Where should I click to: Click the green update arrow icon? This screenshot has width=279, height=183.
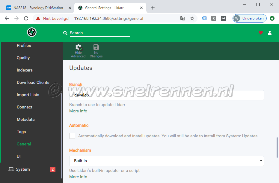(272, 18)
